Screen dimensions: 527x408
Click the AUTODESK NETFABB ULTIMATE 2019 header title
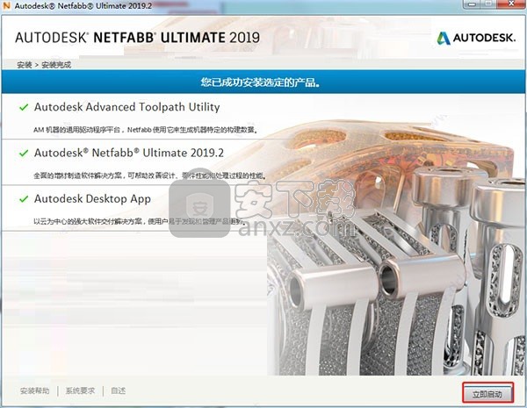pos(138,38)
